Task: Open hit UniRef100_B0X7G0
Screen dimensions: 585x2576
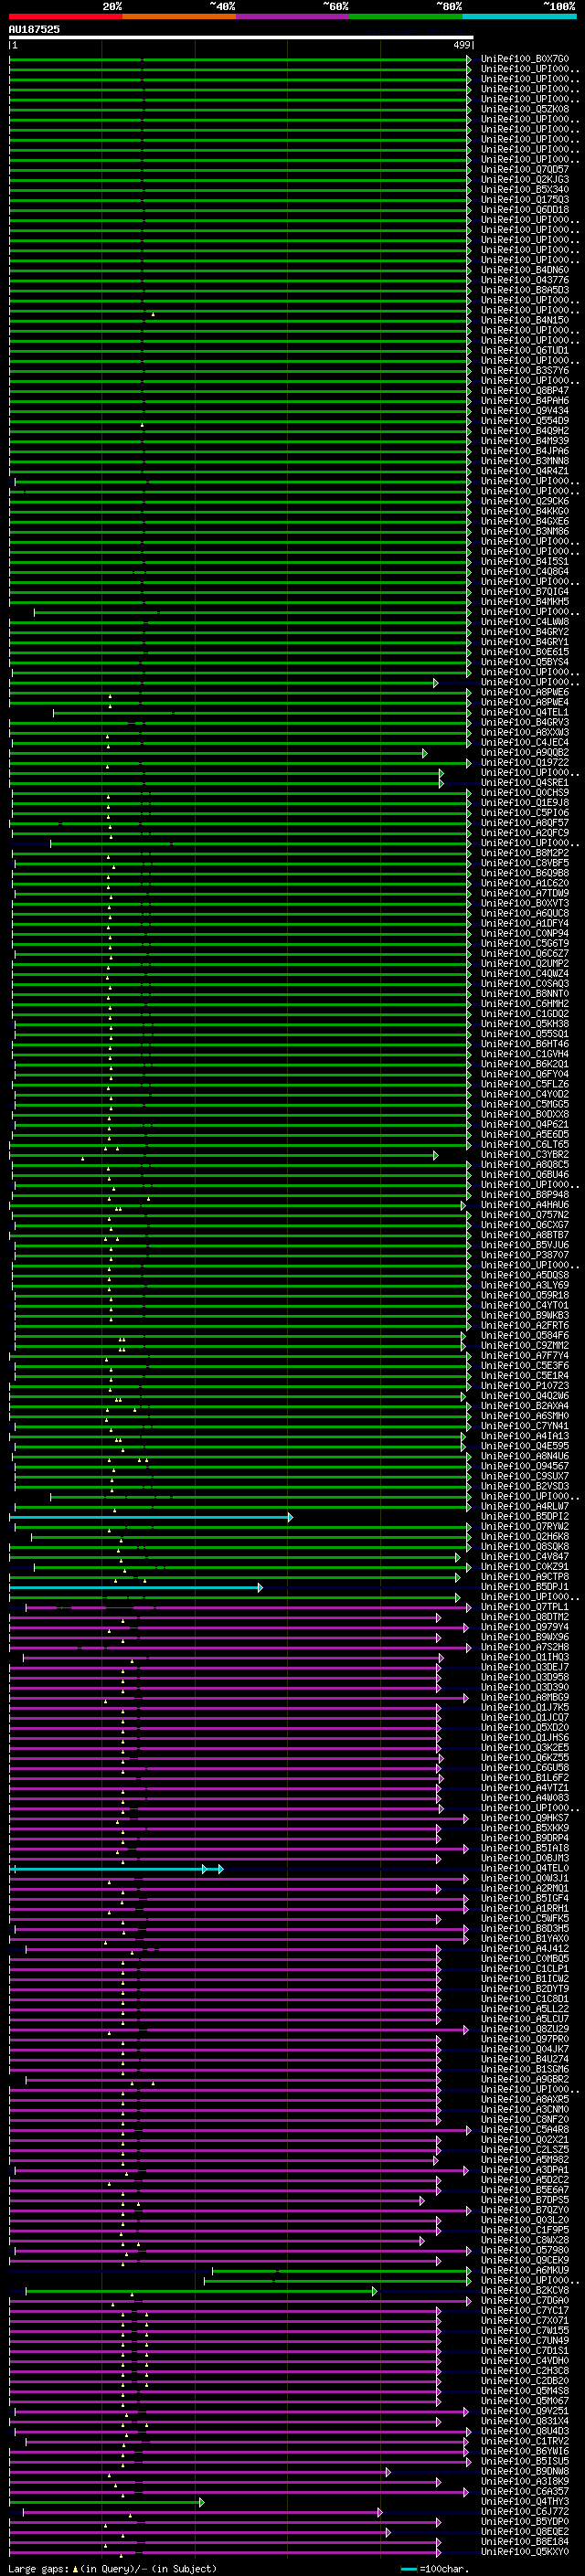Action: point(525,59)
